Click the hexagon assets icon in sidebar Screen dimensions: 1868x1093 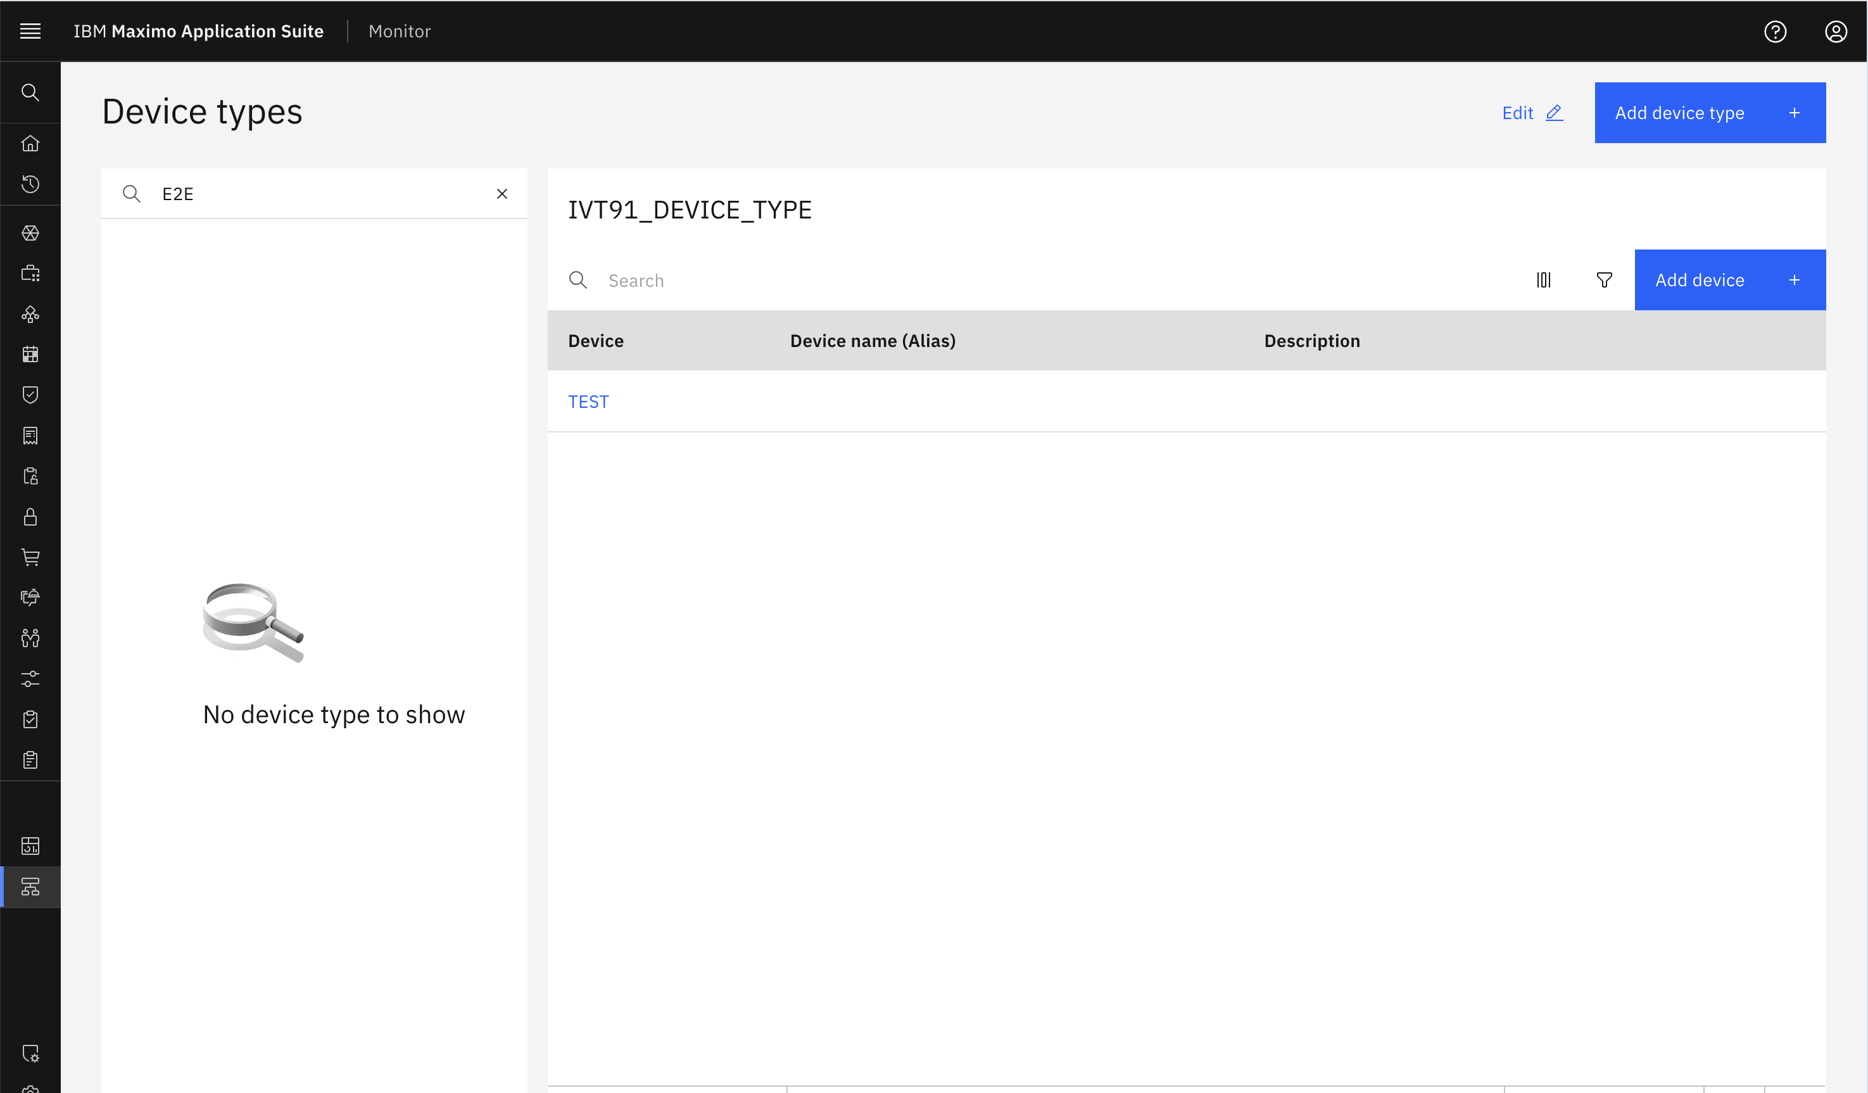click(x=30, y=233)
